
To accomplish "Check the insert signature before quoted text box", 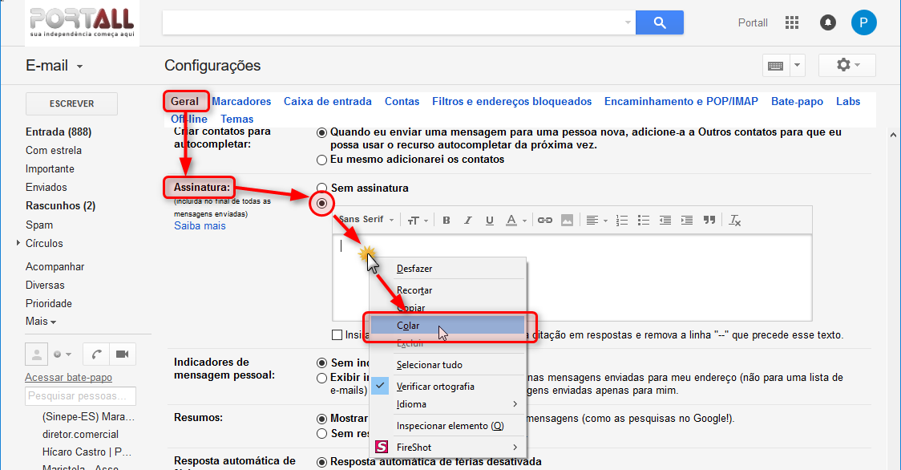I will point(337,334).
